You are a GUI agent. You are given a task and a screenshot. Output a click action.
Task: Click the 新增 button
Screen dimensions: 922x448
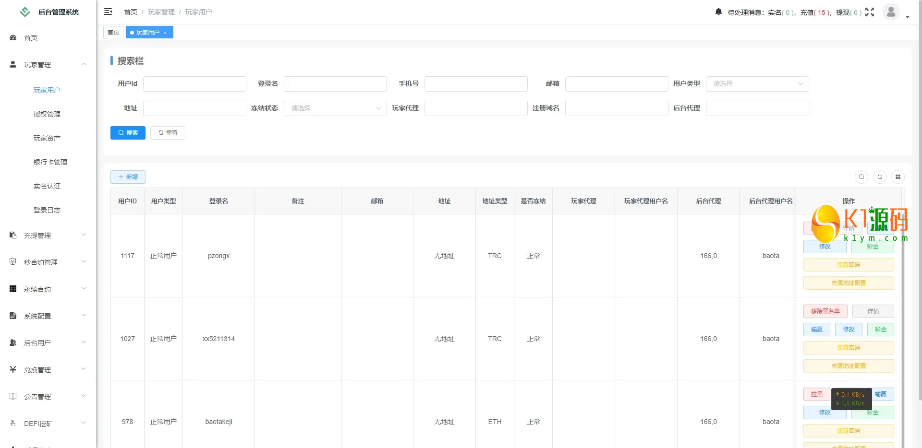(x=128, y=177)
